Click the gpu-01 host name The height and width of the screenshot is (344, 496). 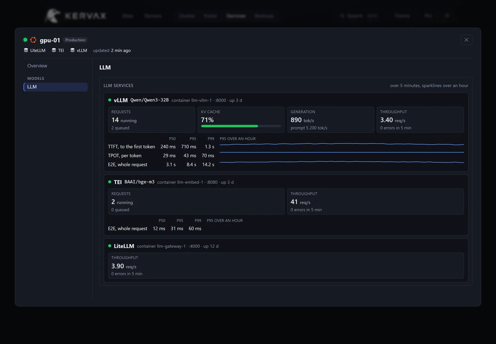[50, 40]
